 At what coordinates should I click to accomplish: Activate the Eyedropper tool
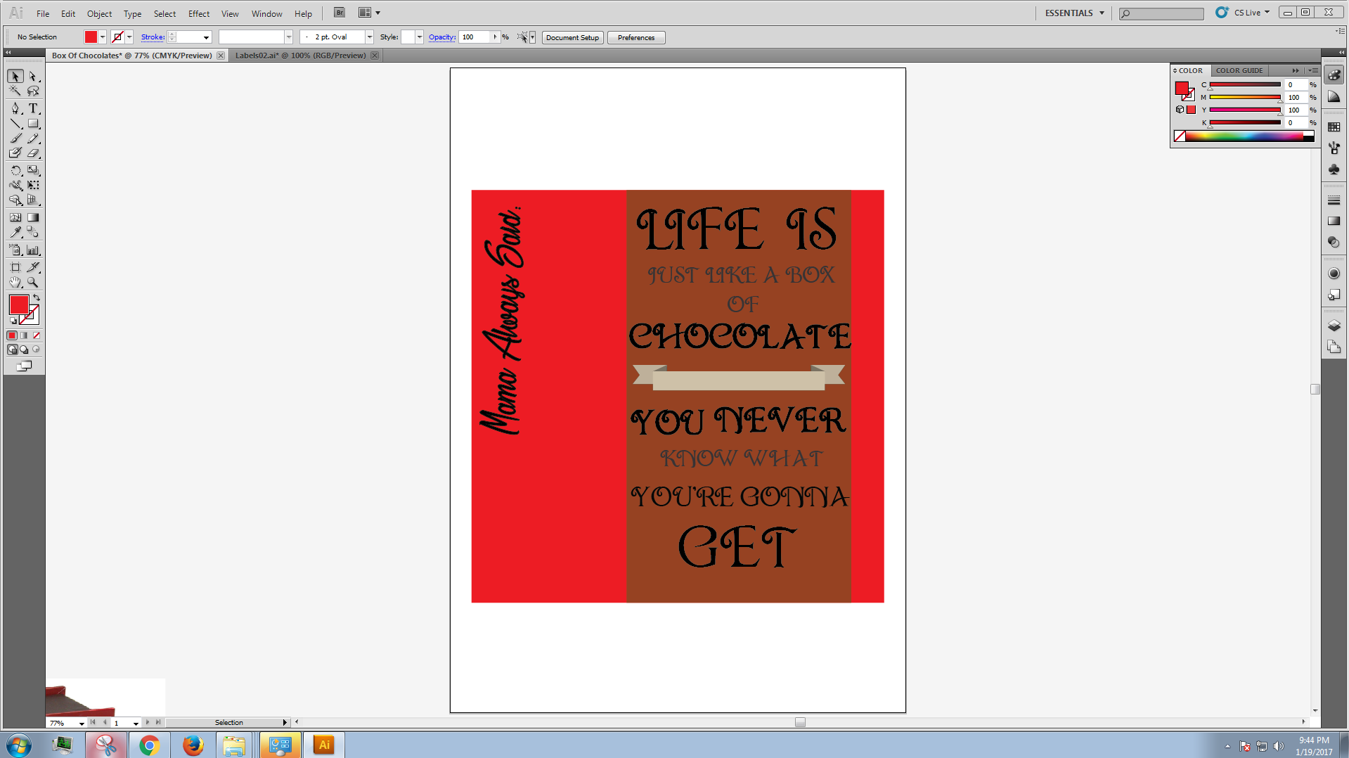tap(15, 233)
